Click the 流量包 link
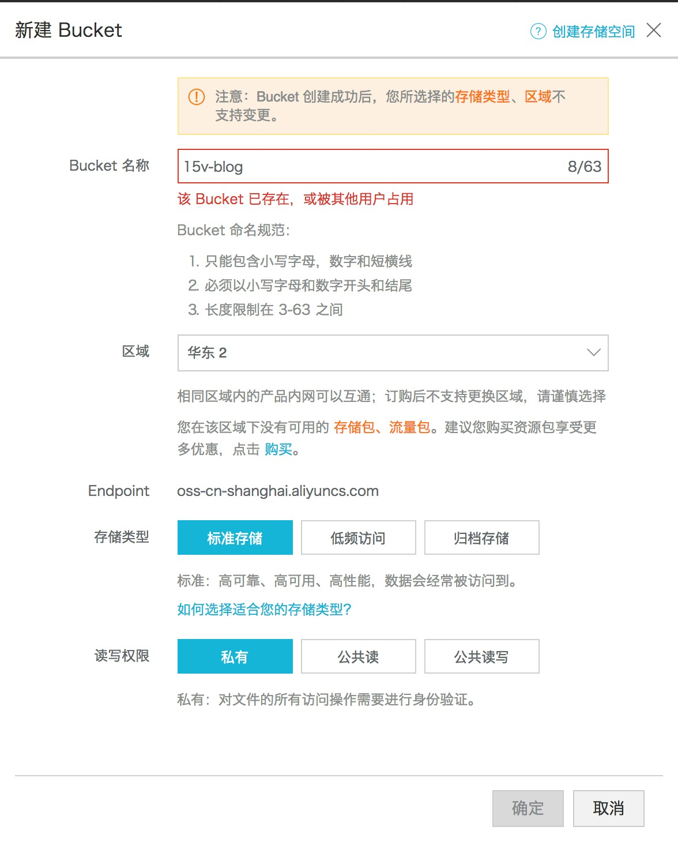This screenshot has height=842, width=678. pos(409,427)
